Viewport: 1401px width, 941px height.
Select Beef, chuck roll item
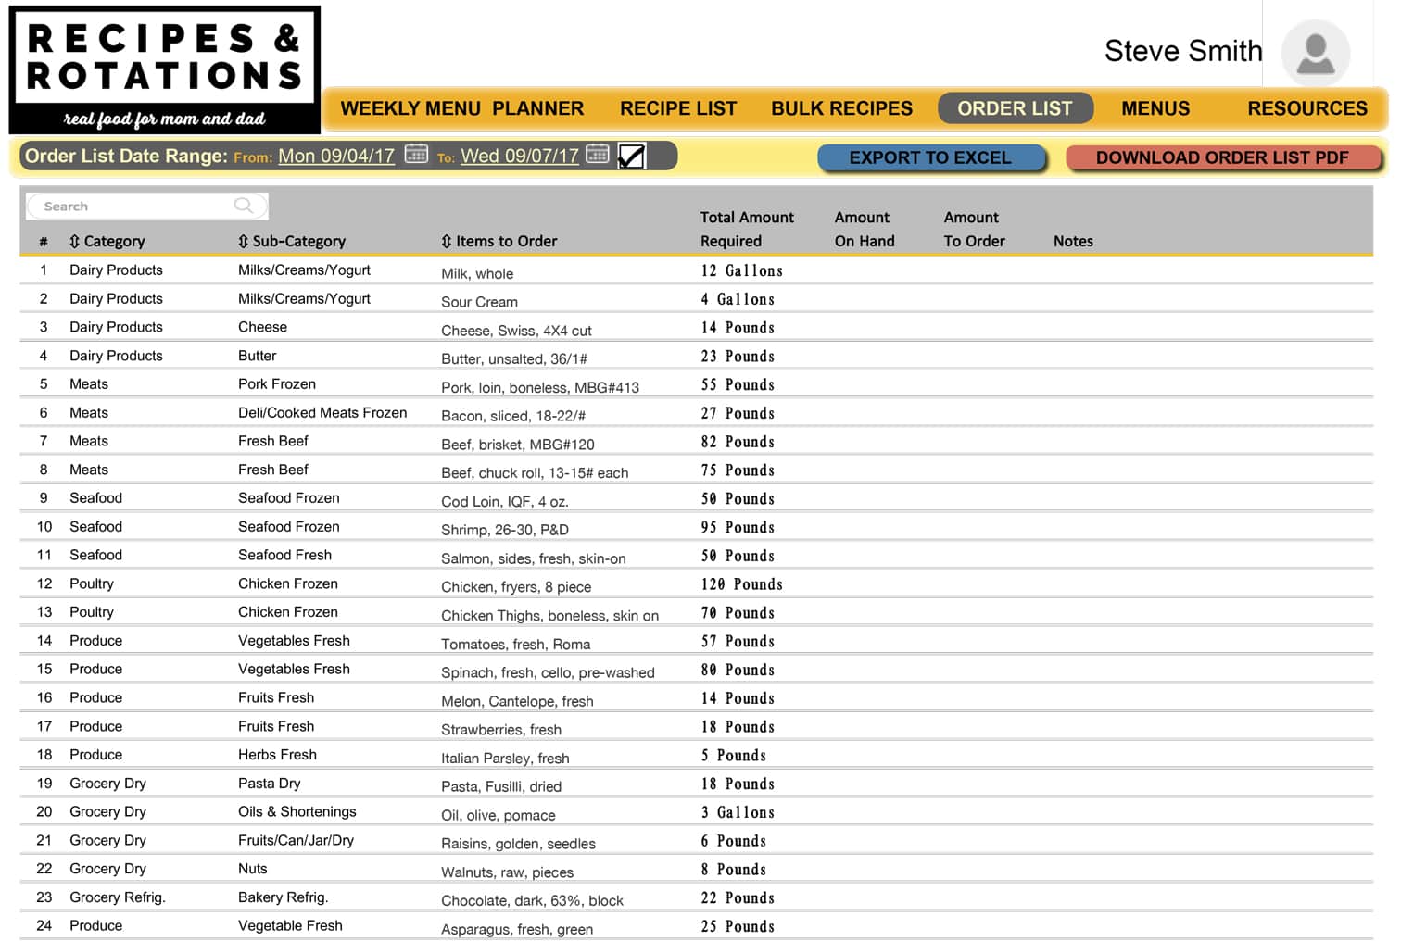(x=535, y=473)
